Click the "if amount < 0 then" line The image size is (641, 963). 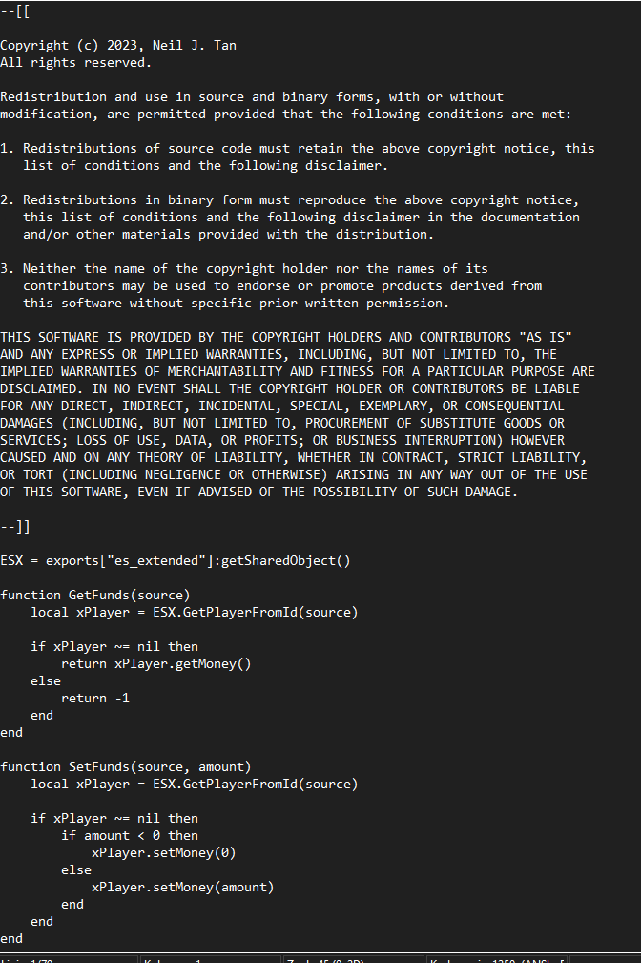pos(129,835)
